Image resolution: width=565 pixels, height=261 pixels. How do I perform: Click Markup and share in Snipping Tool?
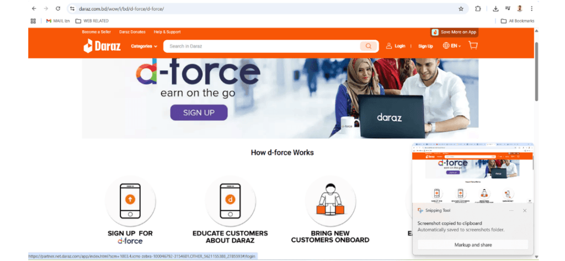(x=473, y=245)
